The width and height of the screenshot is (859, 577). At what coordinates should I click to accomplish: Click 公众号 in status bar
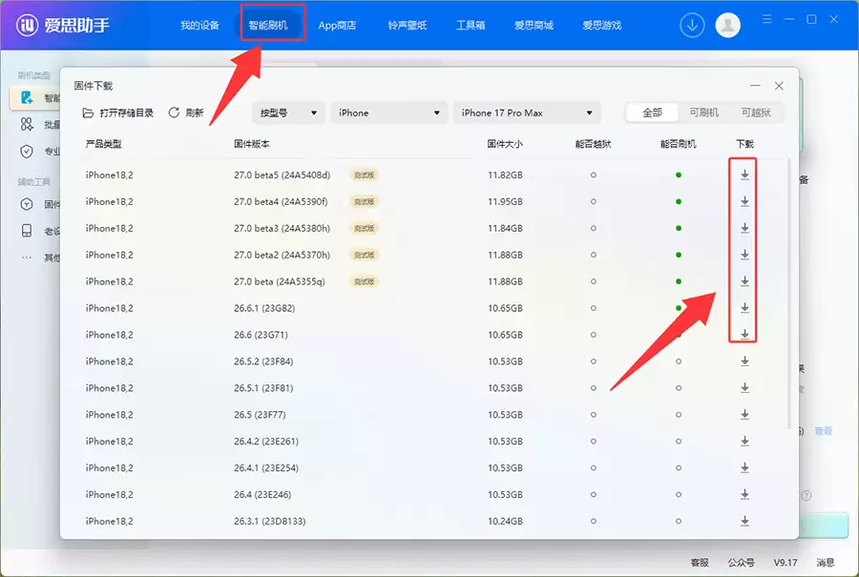742,563
